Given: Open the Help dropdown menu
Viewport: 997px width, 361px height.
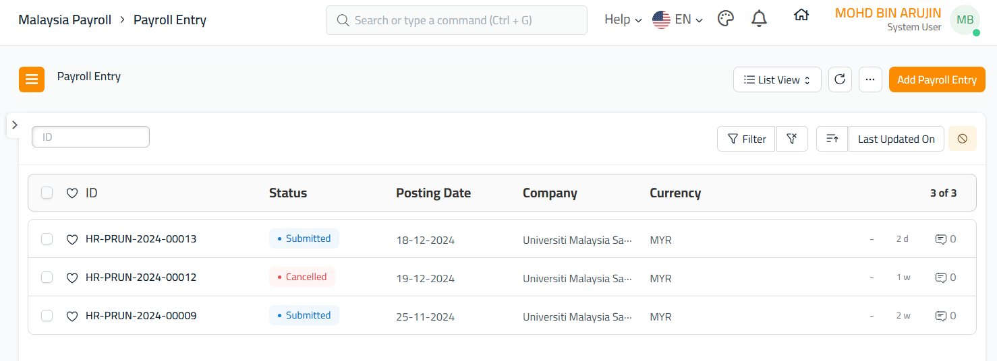Looking at the screenshot, I should tap(623, 20).
